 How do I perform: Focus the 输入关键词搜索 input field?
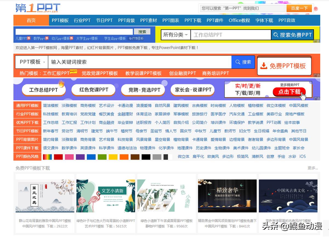[140, 62]
